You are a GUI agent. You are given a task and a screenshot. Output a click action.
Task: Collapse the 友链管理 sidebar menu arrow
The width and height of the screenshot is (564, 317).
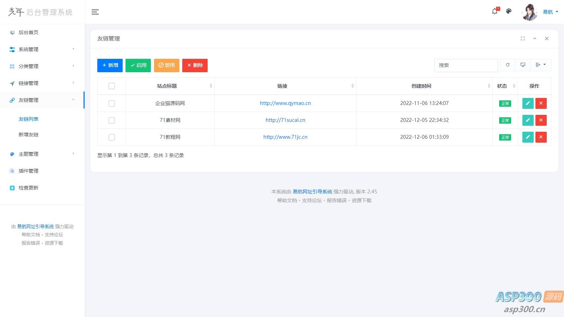click(73, 100)
